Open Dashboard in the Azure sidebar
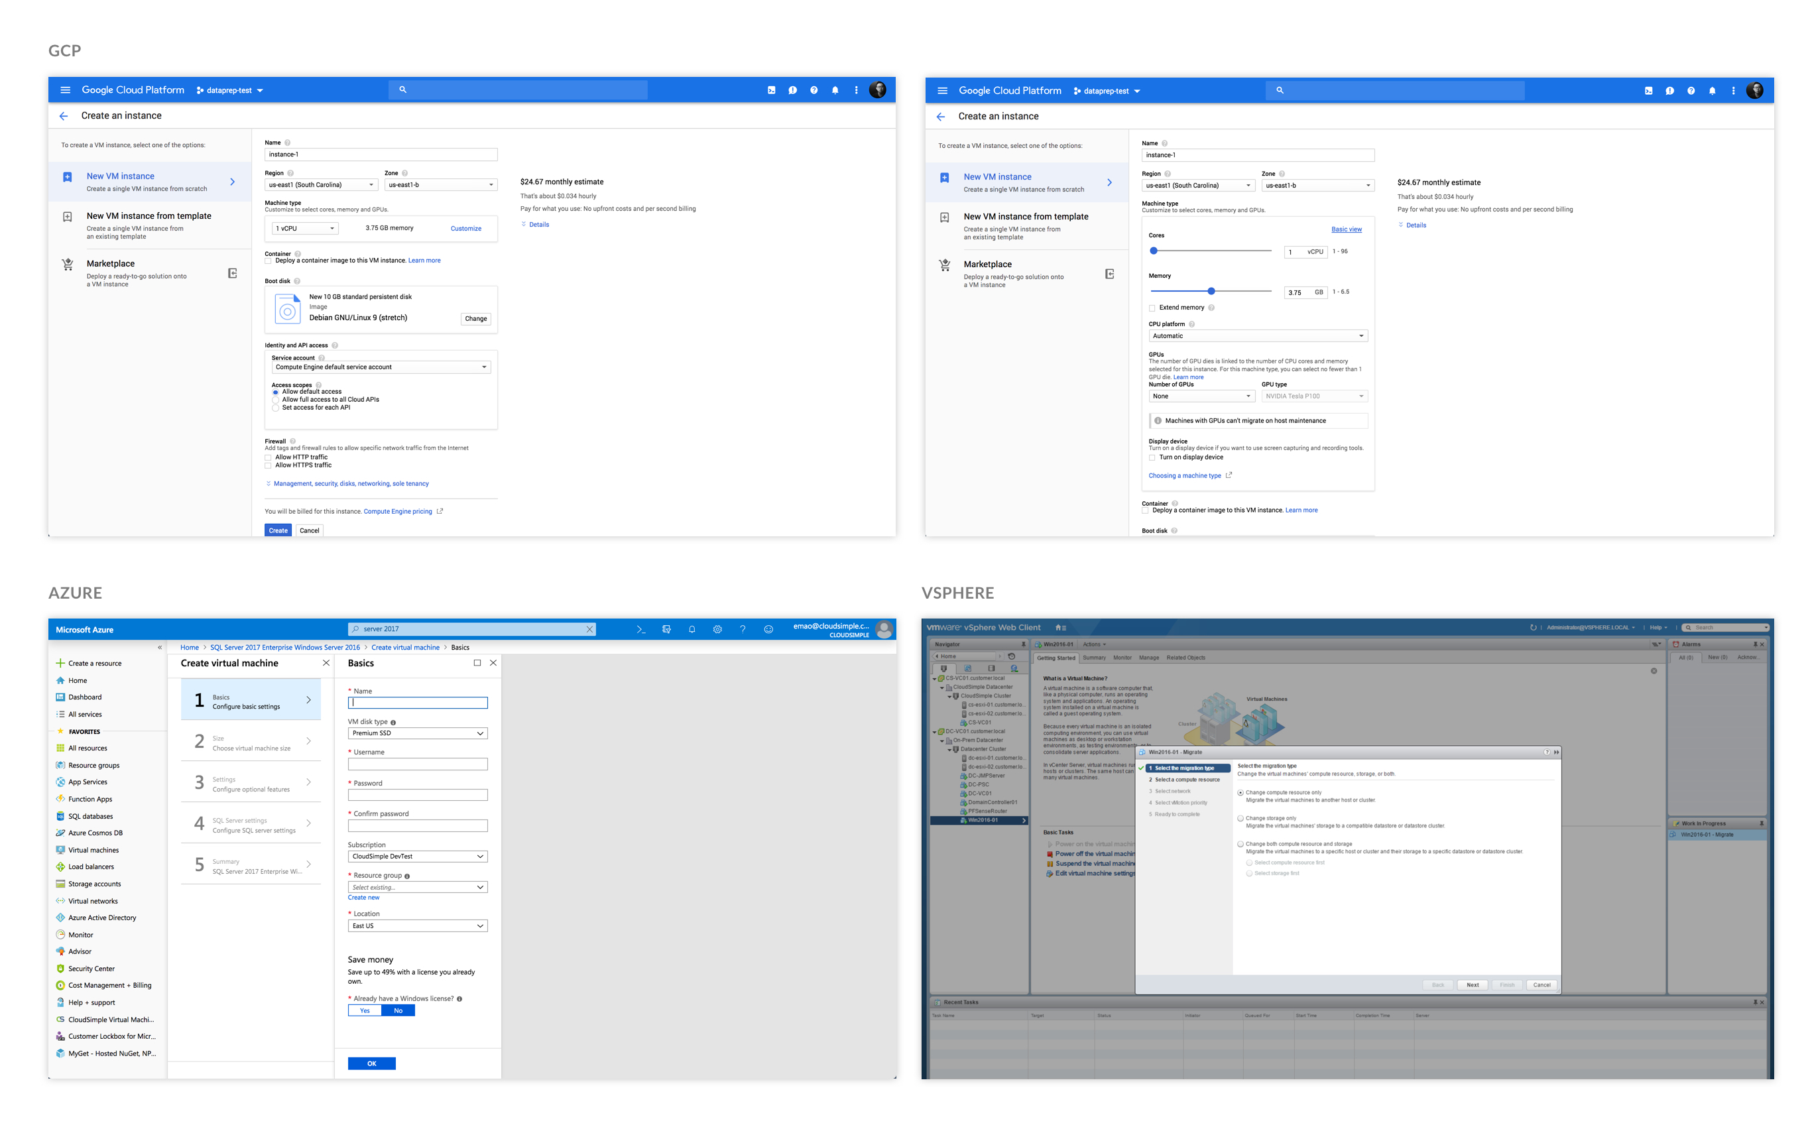The image size is (1810, 1127). (x=78, y=697)
